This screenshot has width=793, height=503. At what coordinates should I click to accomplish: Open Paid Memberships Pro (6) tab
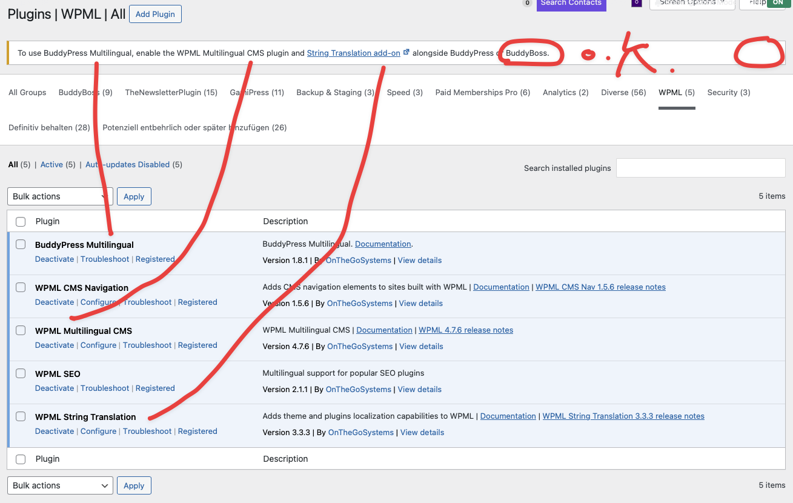pos(483,93)
